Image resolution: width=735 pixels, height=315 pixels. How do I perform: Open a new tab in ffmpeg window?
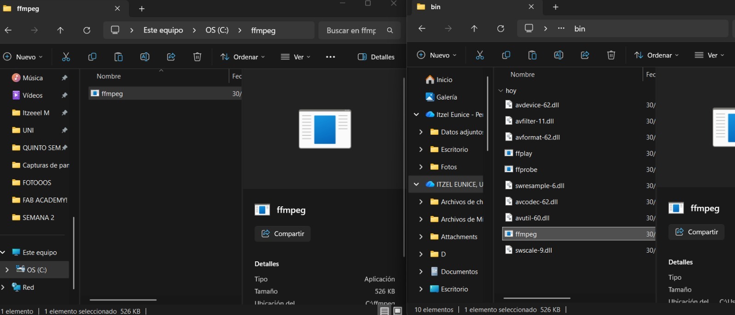click(x=142, y=9)
